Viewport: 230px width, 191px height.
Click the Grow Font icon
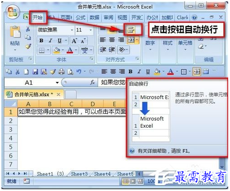click(x=74, y=41)
